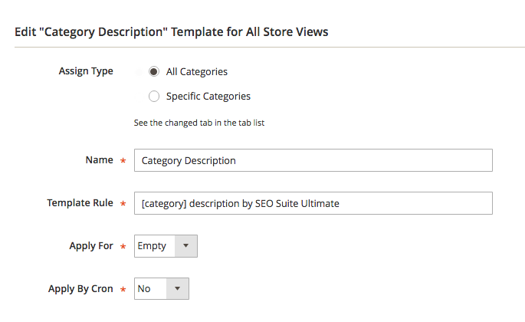The height and width of the screenshot is (322, 525).
Task: Click the "See the changed tab" hint text
Action: [199, 123]
